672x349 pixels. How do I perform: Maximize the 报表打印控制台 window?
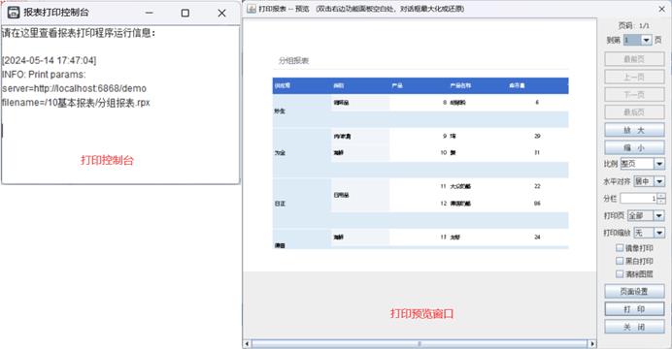185,14
